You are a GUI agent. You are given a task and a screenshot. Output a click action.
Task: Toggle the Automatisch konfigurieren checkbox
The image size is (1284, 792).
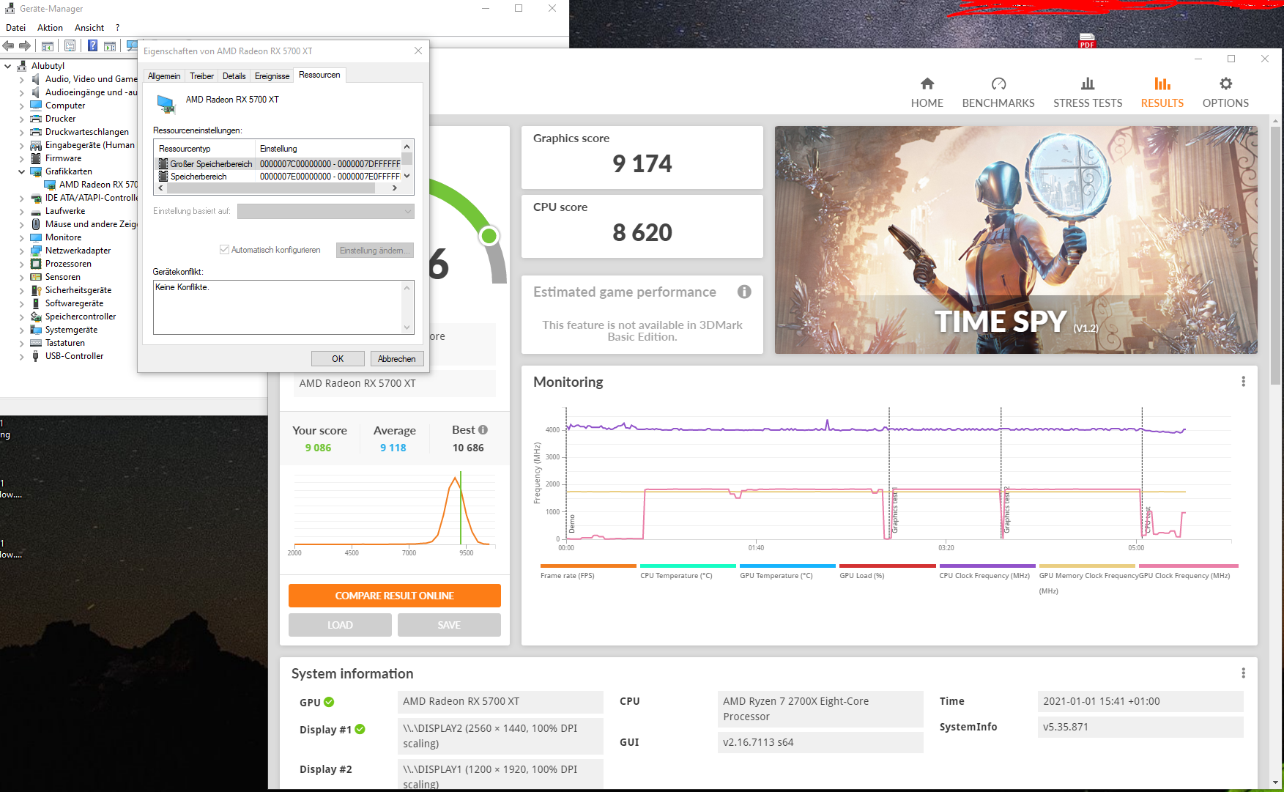224,250
